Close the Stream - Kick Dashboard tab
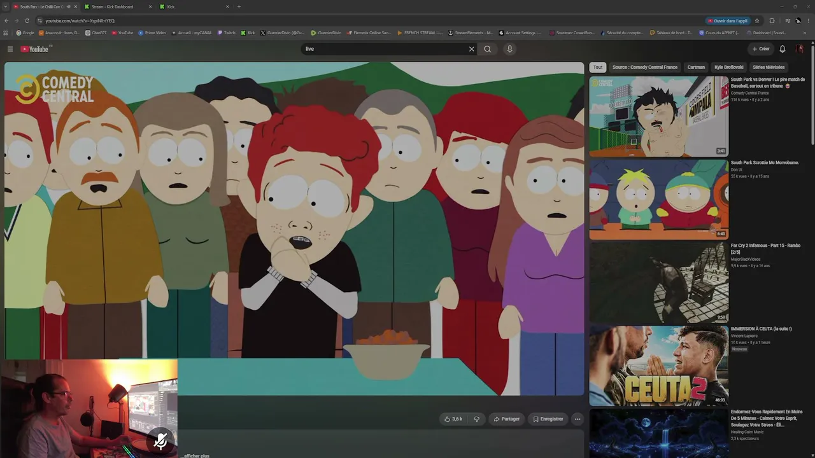815x458 pixels. (150, 6)
